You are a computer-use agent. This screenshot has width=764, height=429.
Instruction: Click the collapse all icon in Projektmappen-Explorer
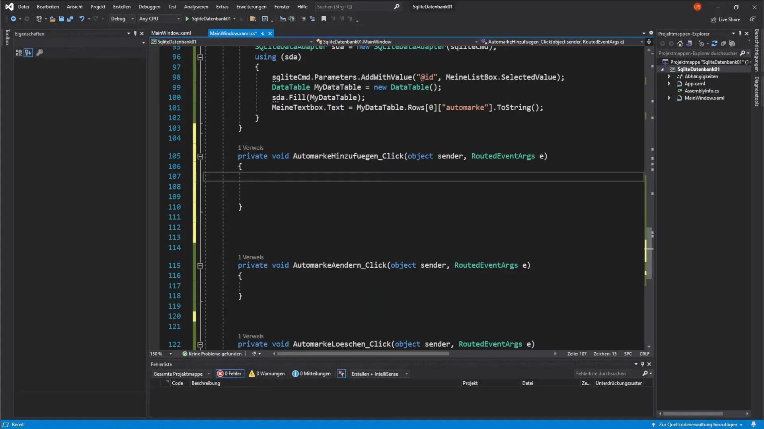[x=723, y=44]
